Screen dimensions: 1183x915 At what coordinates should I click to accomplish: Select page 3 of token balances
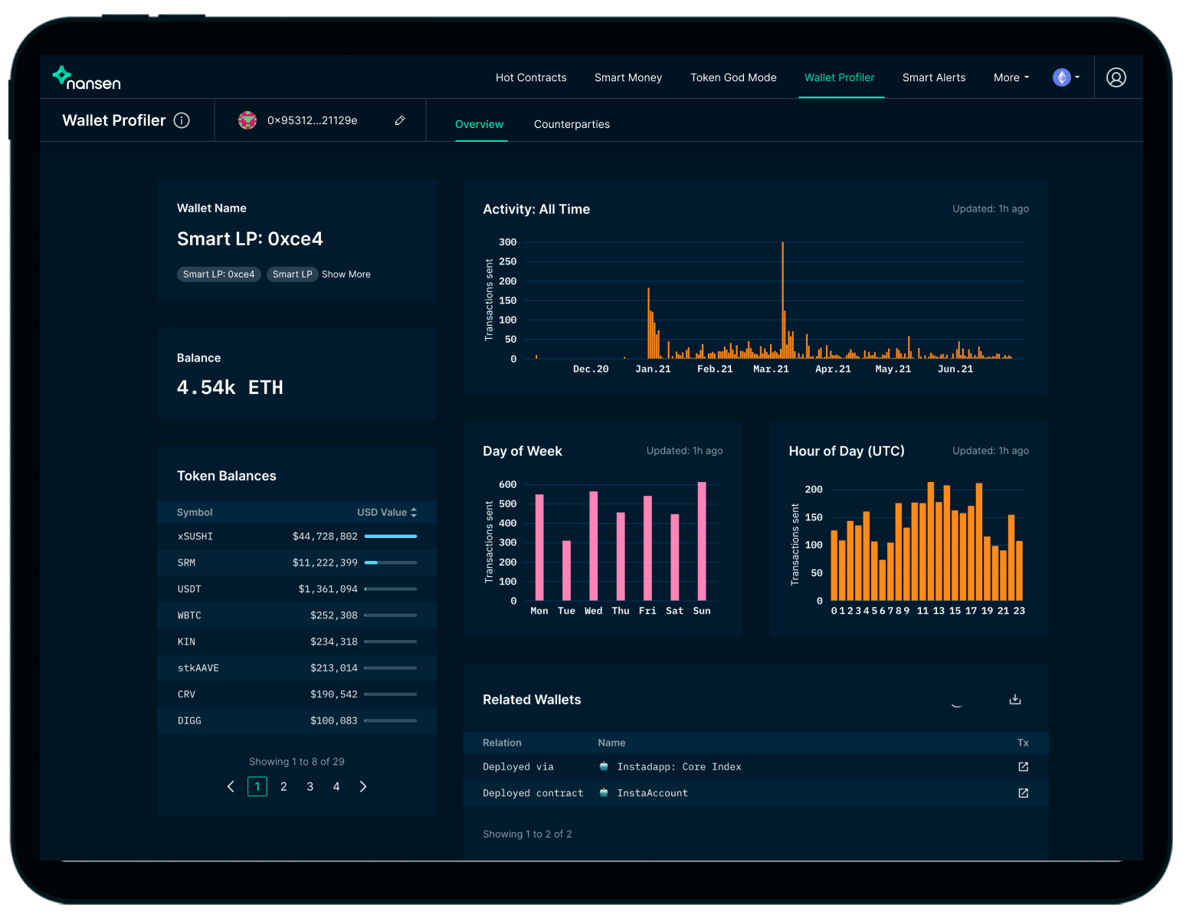310,787
